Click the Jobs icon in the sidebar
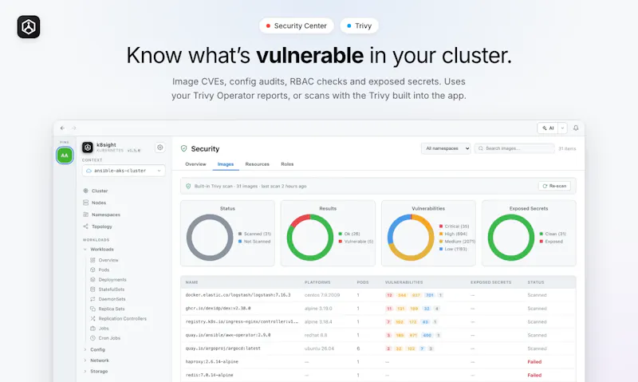Screen dimensions: 638x382 click(x=93, y=329)
